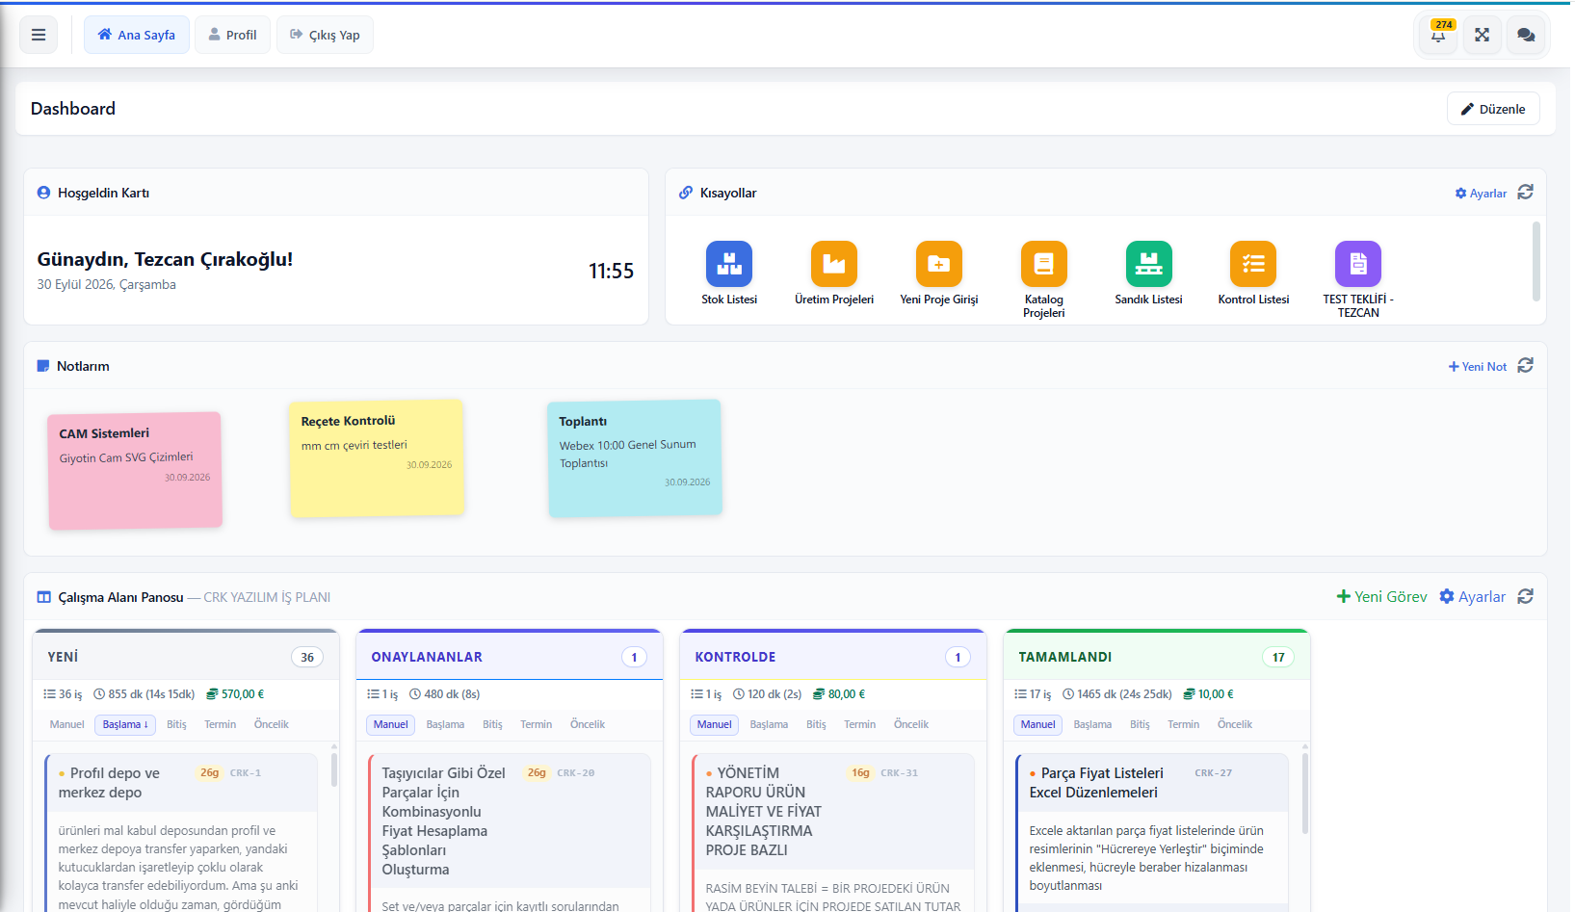Open notifications bell with 274 badge
The height and width of the screenshot is (912, 1575).
[x=1438, y=35]
